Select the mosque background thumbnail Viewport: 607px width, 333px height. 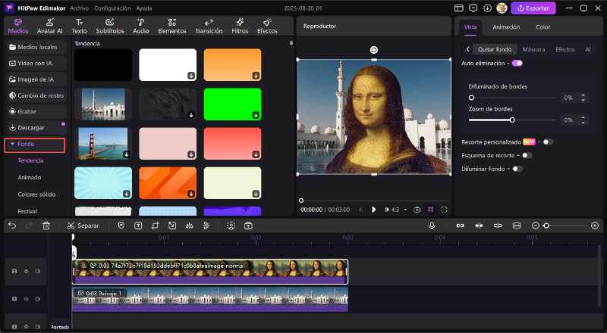pyautogui.click(x=103, y=104)
